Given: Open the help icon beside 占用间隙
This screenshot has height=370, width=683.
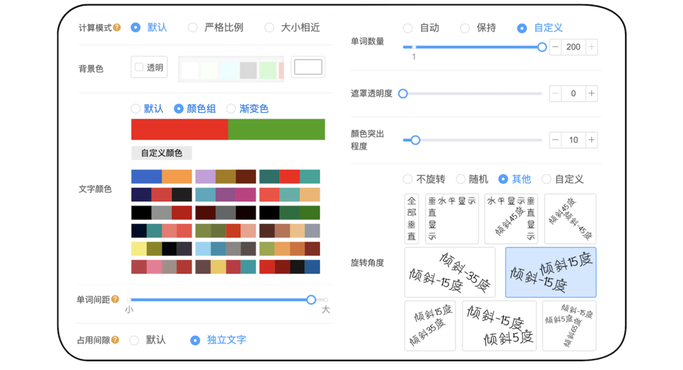Looking at the screenshot, I should 115,340.
